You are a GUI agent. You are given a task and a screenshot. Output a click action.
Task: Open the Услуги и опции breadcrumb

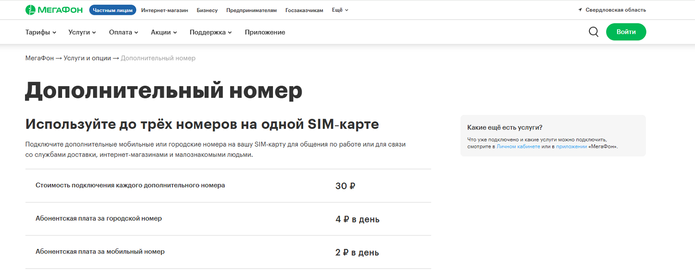click(x=88, y=58)
